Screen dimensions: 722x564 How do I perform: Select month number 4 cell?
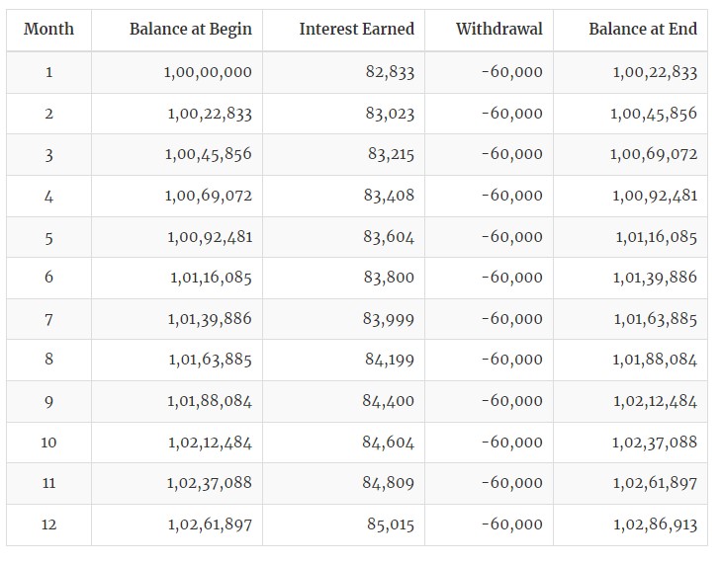(x=48, y=197)
